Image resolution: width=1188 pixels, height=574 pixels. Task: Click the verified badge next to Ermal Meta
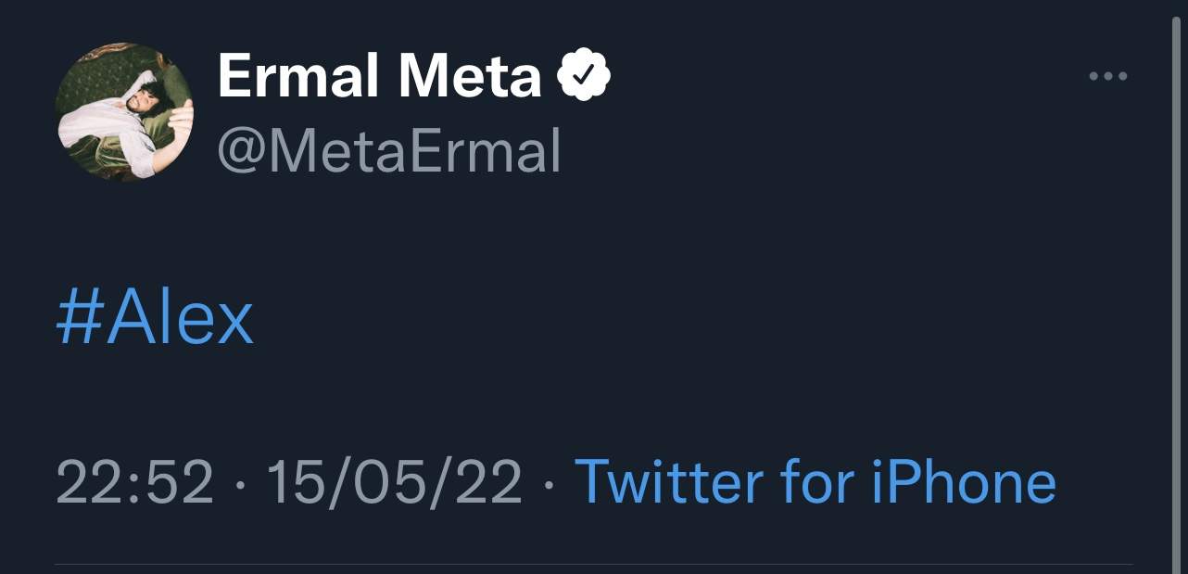583,77
